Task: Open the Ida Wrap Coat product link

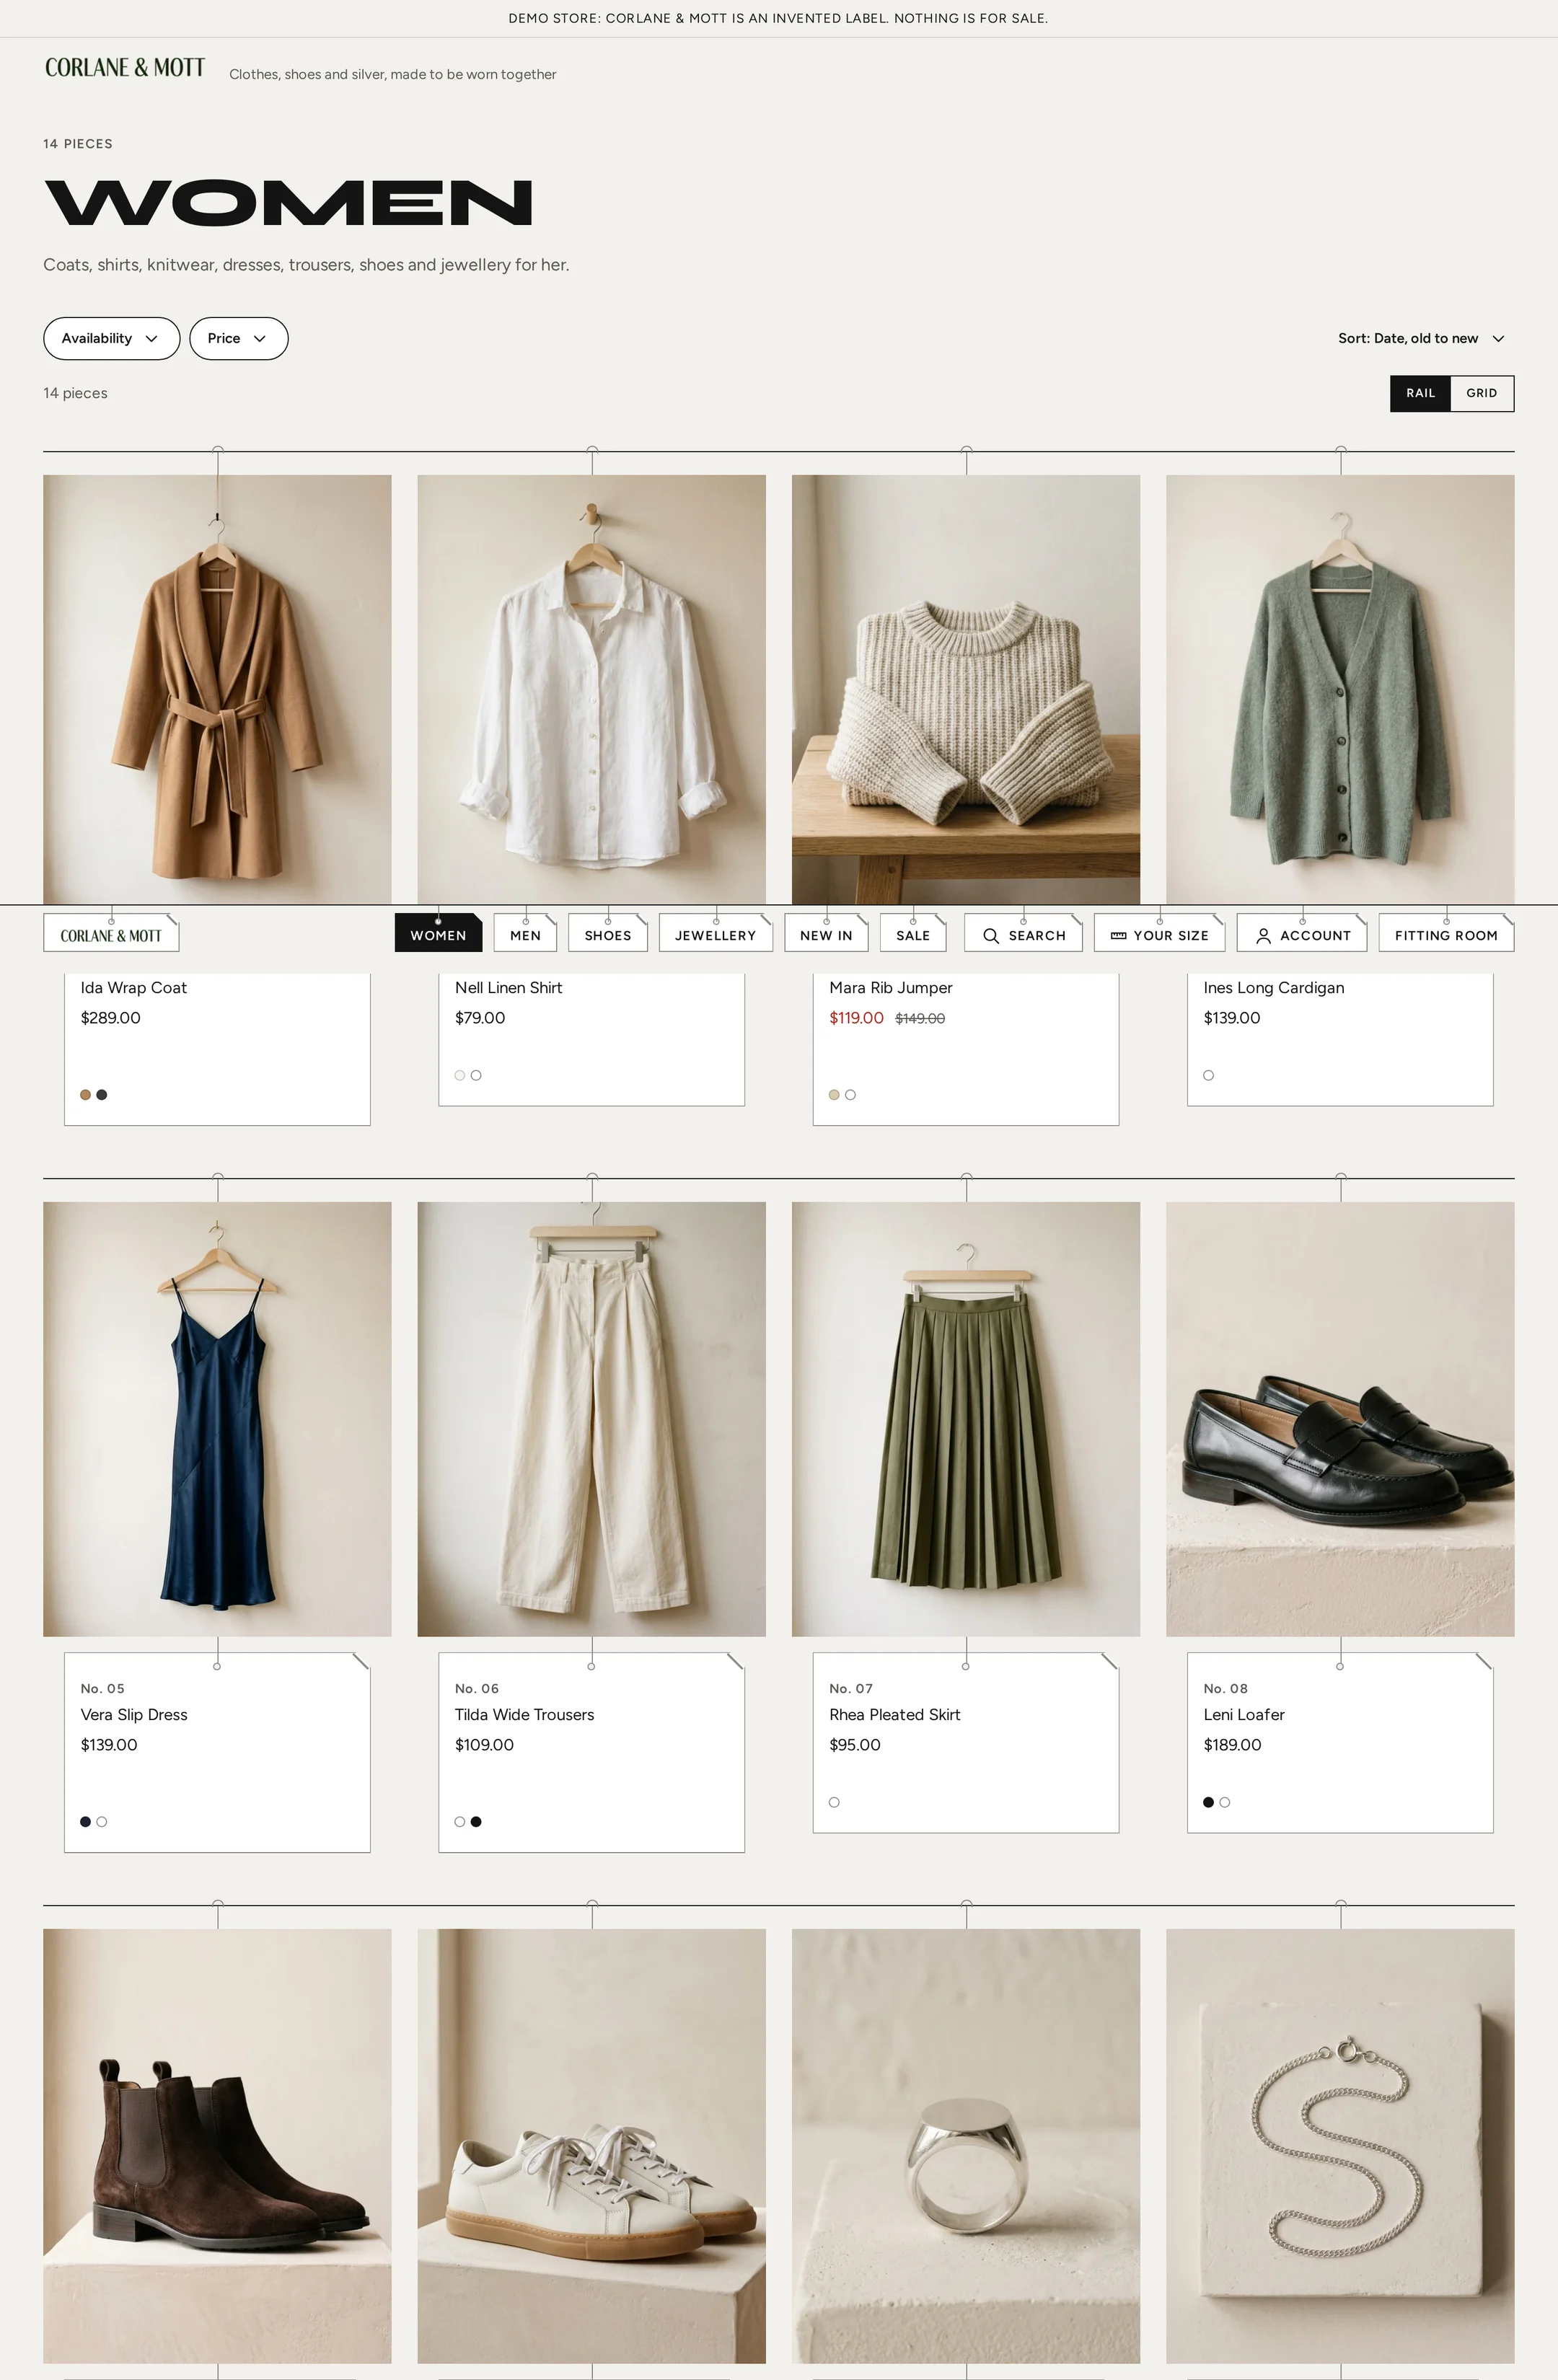Action: (x=134, y=988)
